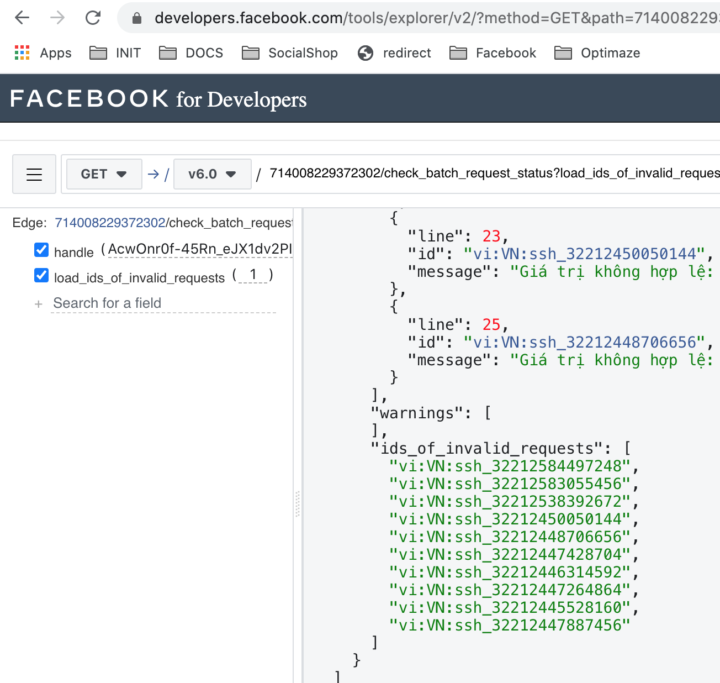
Task: Open the SocialShop bookmarks folder
Action: tap(290, 53)
